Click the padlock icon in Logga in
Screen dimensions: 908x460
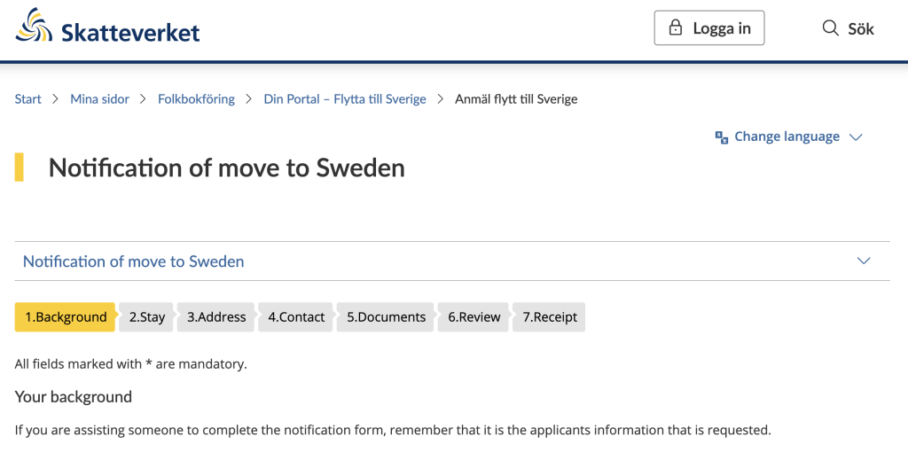[676, 28]
